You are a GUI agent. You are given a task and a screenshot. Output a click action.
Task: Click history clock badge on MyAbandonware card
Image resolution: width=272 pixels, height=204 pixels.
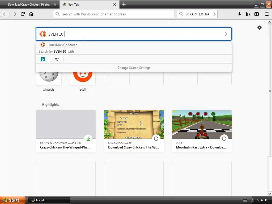(x=156, y=139)
